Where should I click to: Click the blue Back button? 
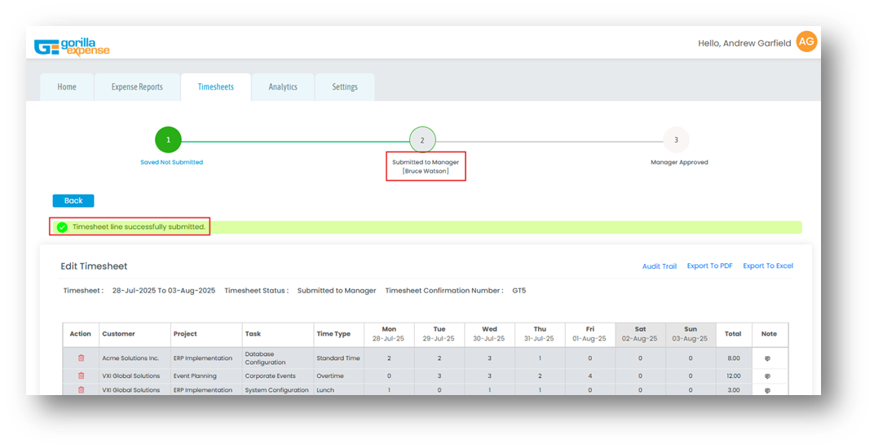click(73, 200)
